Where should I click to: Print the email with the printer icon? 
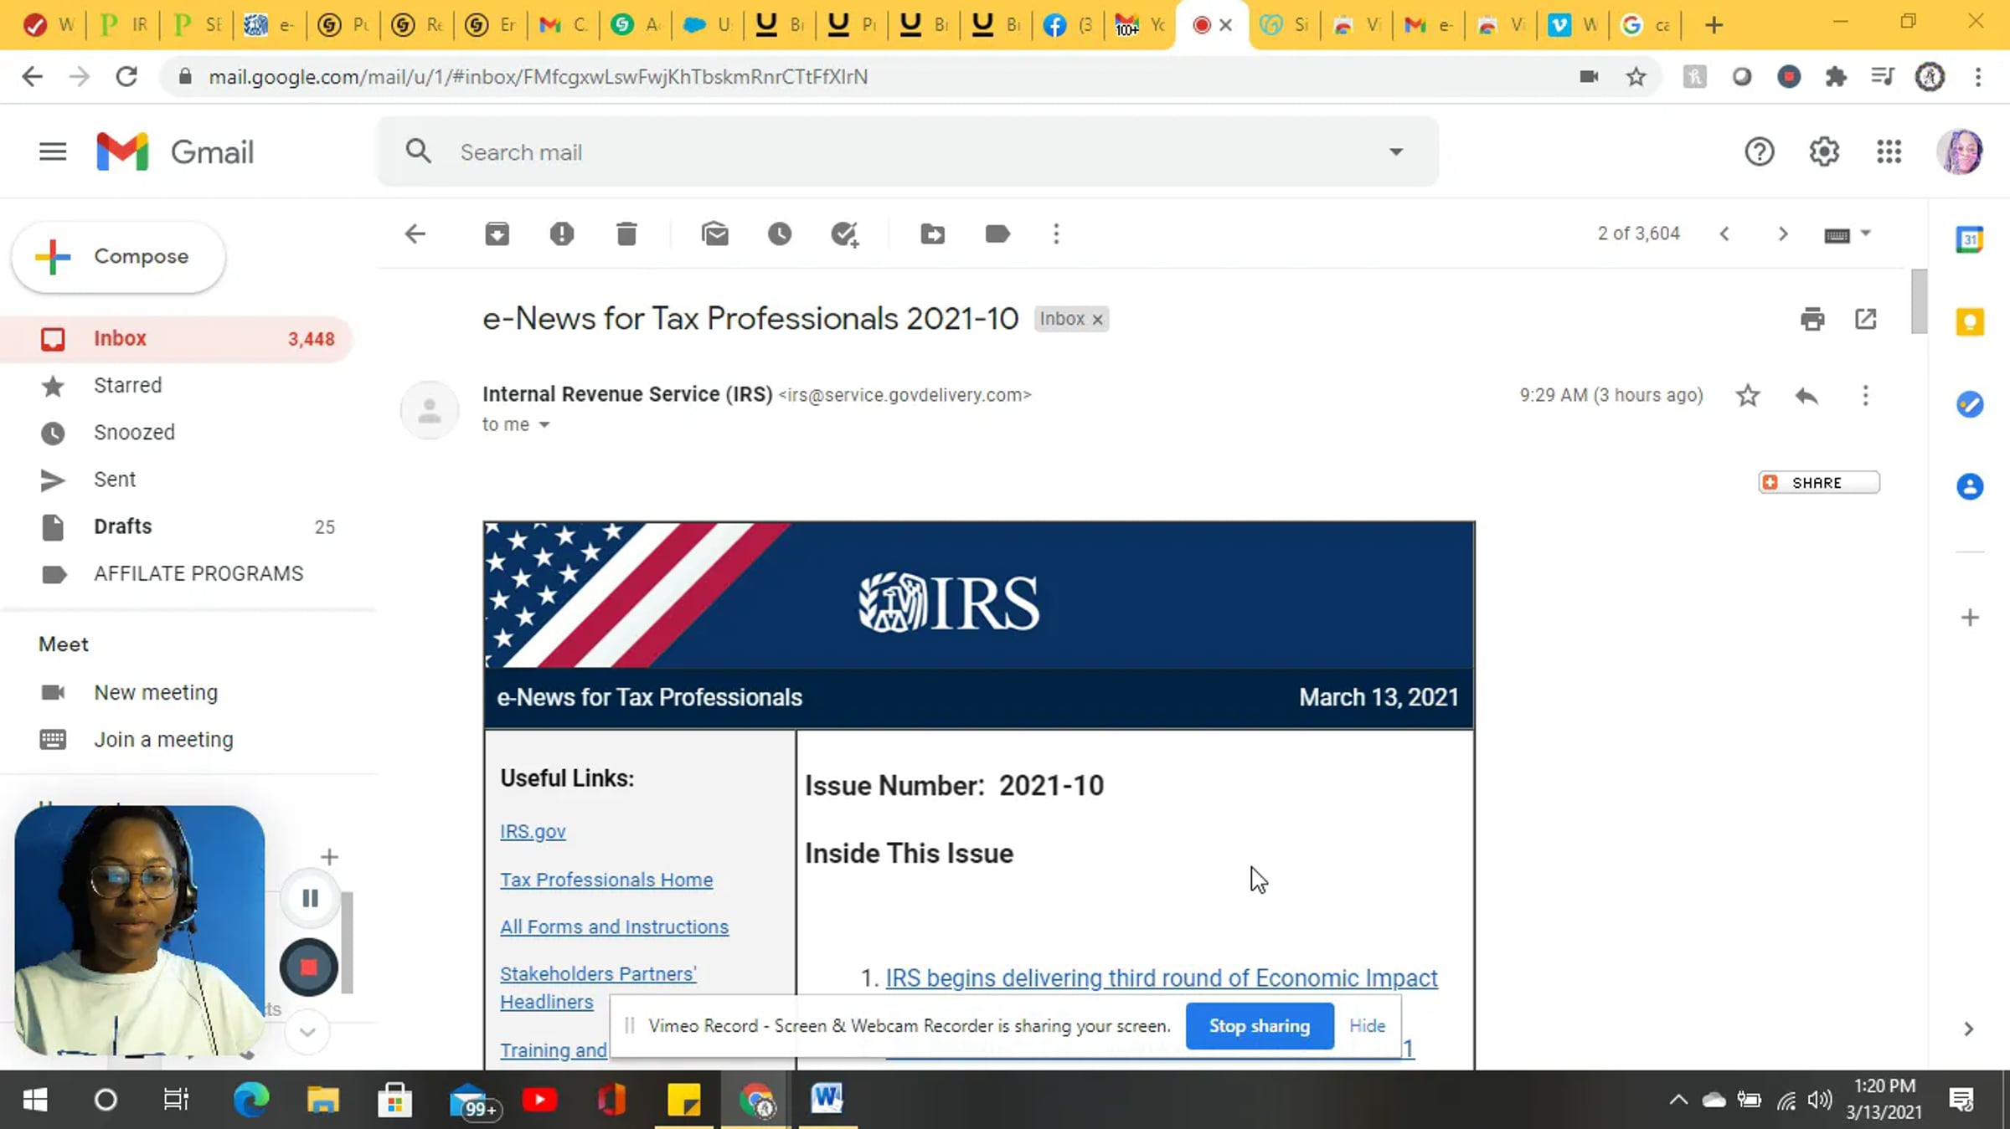(x=1812, y=319)
